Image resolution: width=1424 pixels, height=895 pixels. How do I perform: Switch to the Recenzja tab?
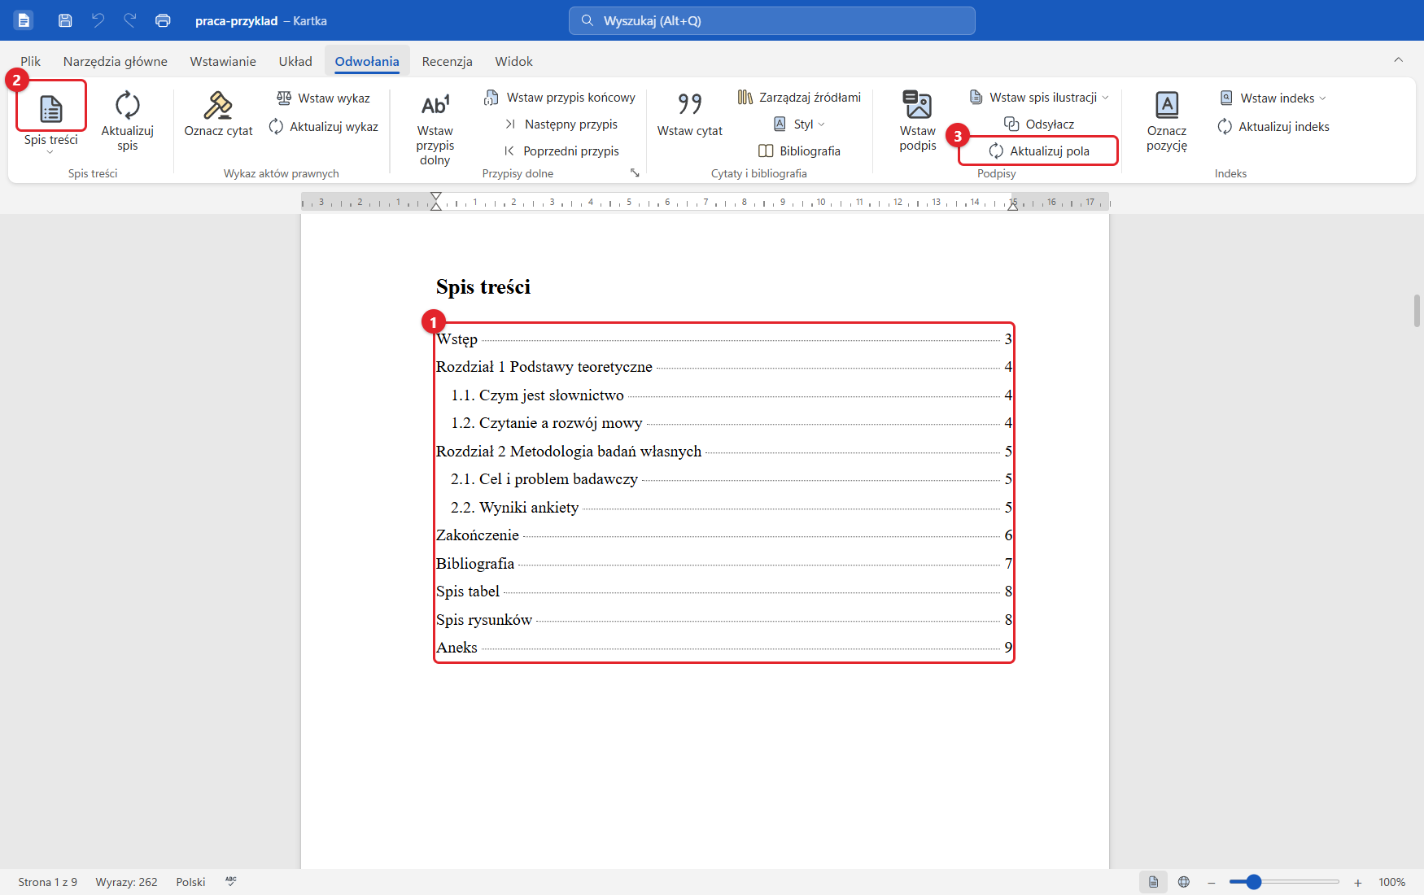coord(447,61)
